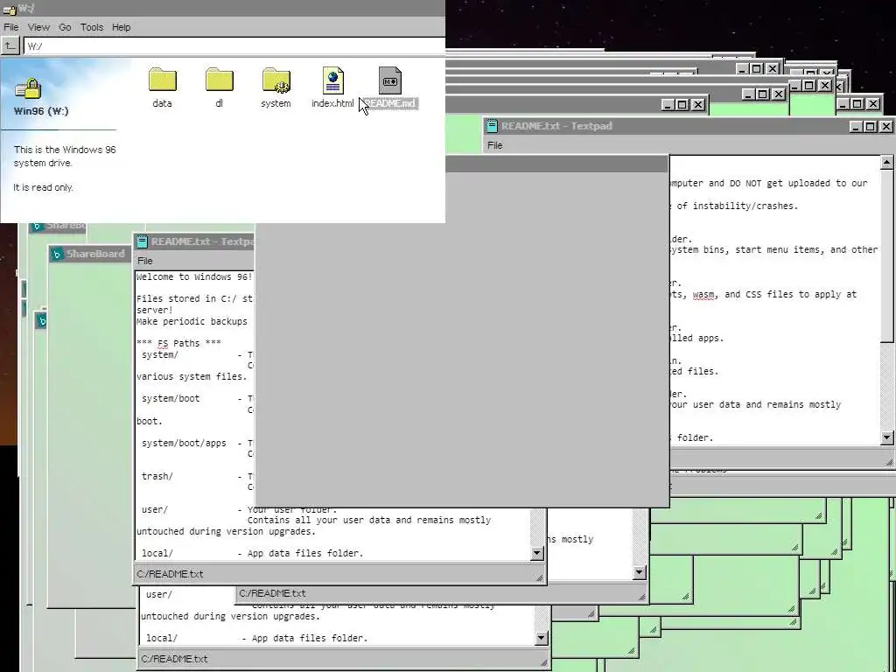Click the 'trash/' path text
Screen dimensions: 896x672
(157, 477)
